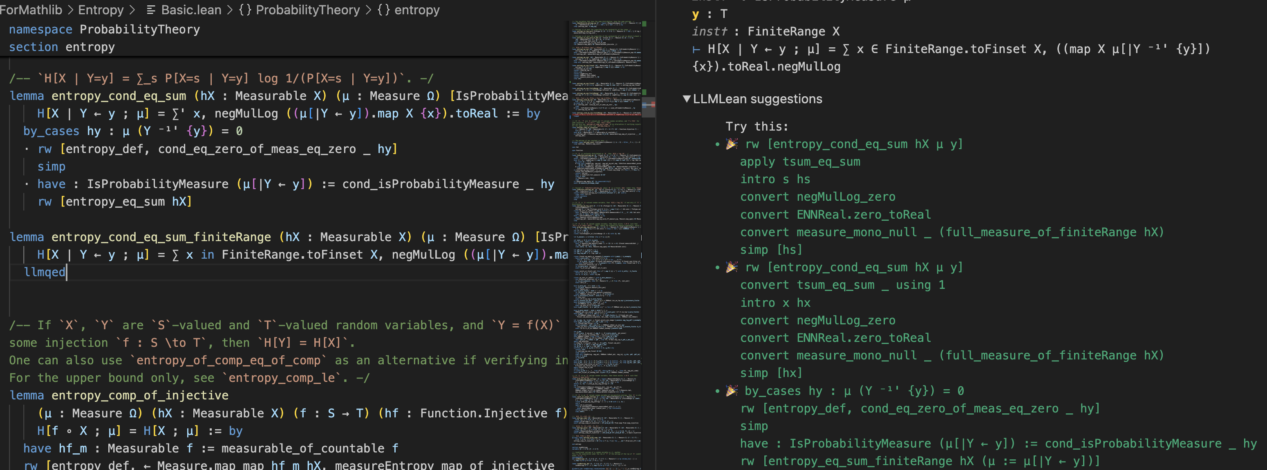This screenshot has height=470, width=1267.
Task: Open the ForMathlib breadcrumb folder
Action: [x=31, y=10]
